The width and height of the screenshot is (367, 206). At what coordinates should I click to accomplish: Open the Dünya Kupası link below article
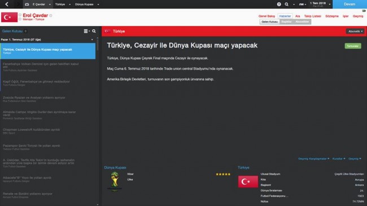[x=115, y=168]
